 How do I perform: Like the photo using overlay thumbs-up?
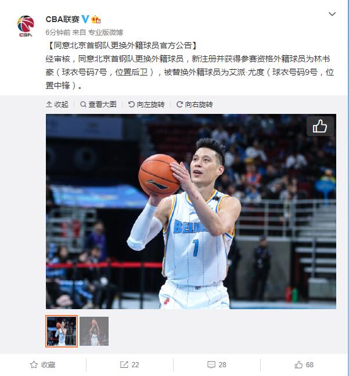pos(320,126)
